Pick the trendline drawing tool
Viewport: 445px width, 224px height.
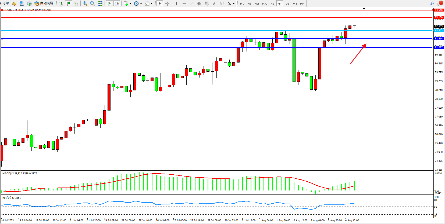(x=191, y=3)
